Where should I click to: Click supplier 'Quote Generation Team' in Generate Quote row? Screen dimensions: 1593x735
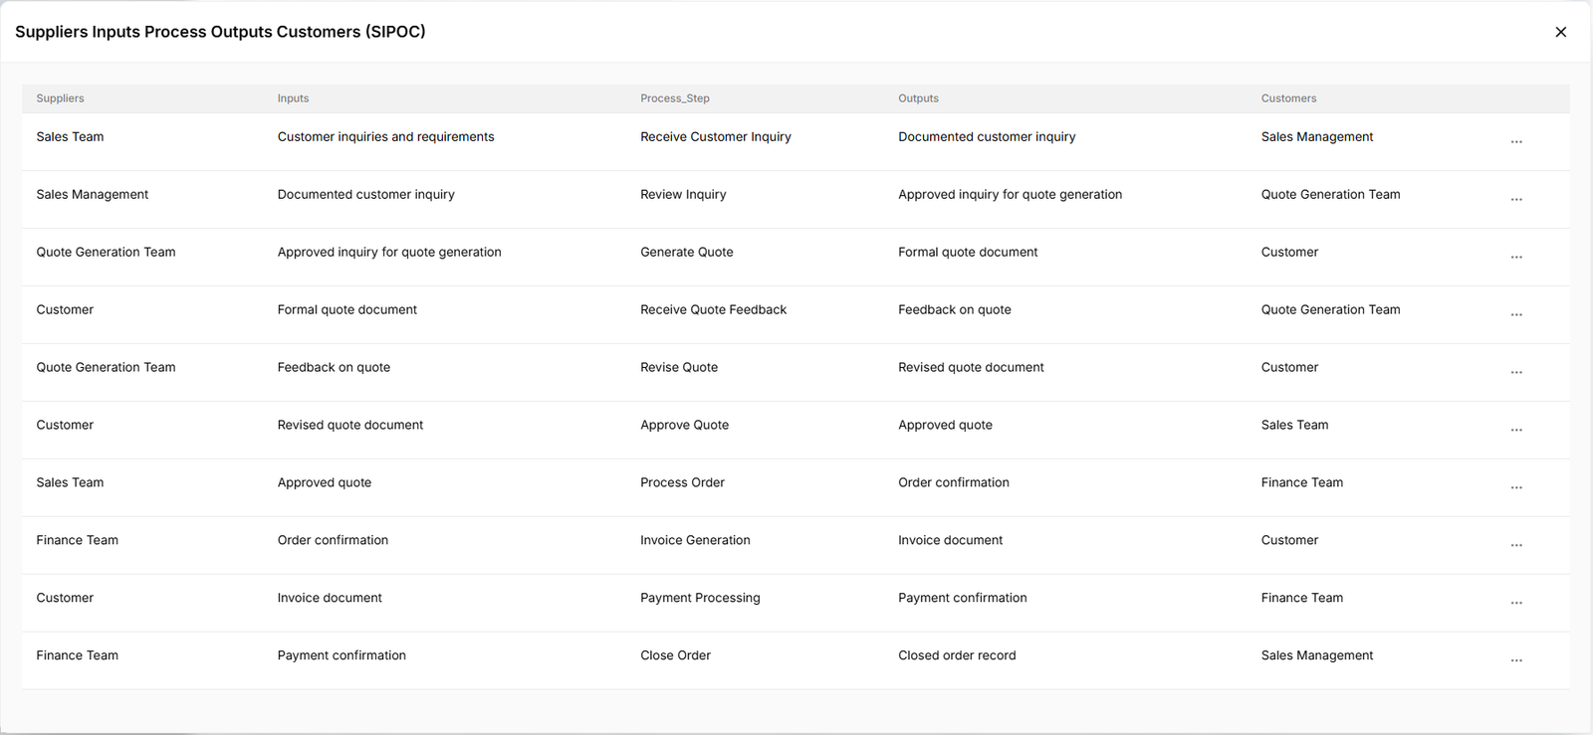pos(106,253)
